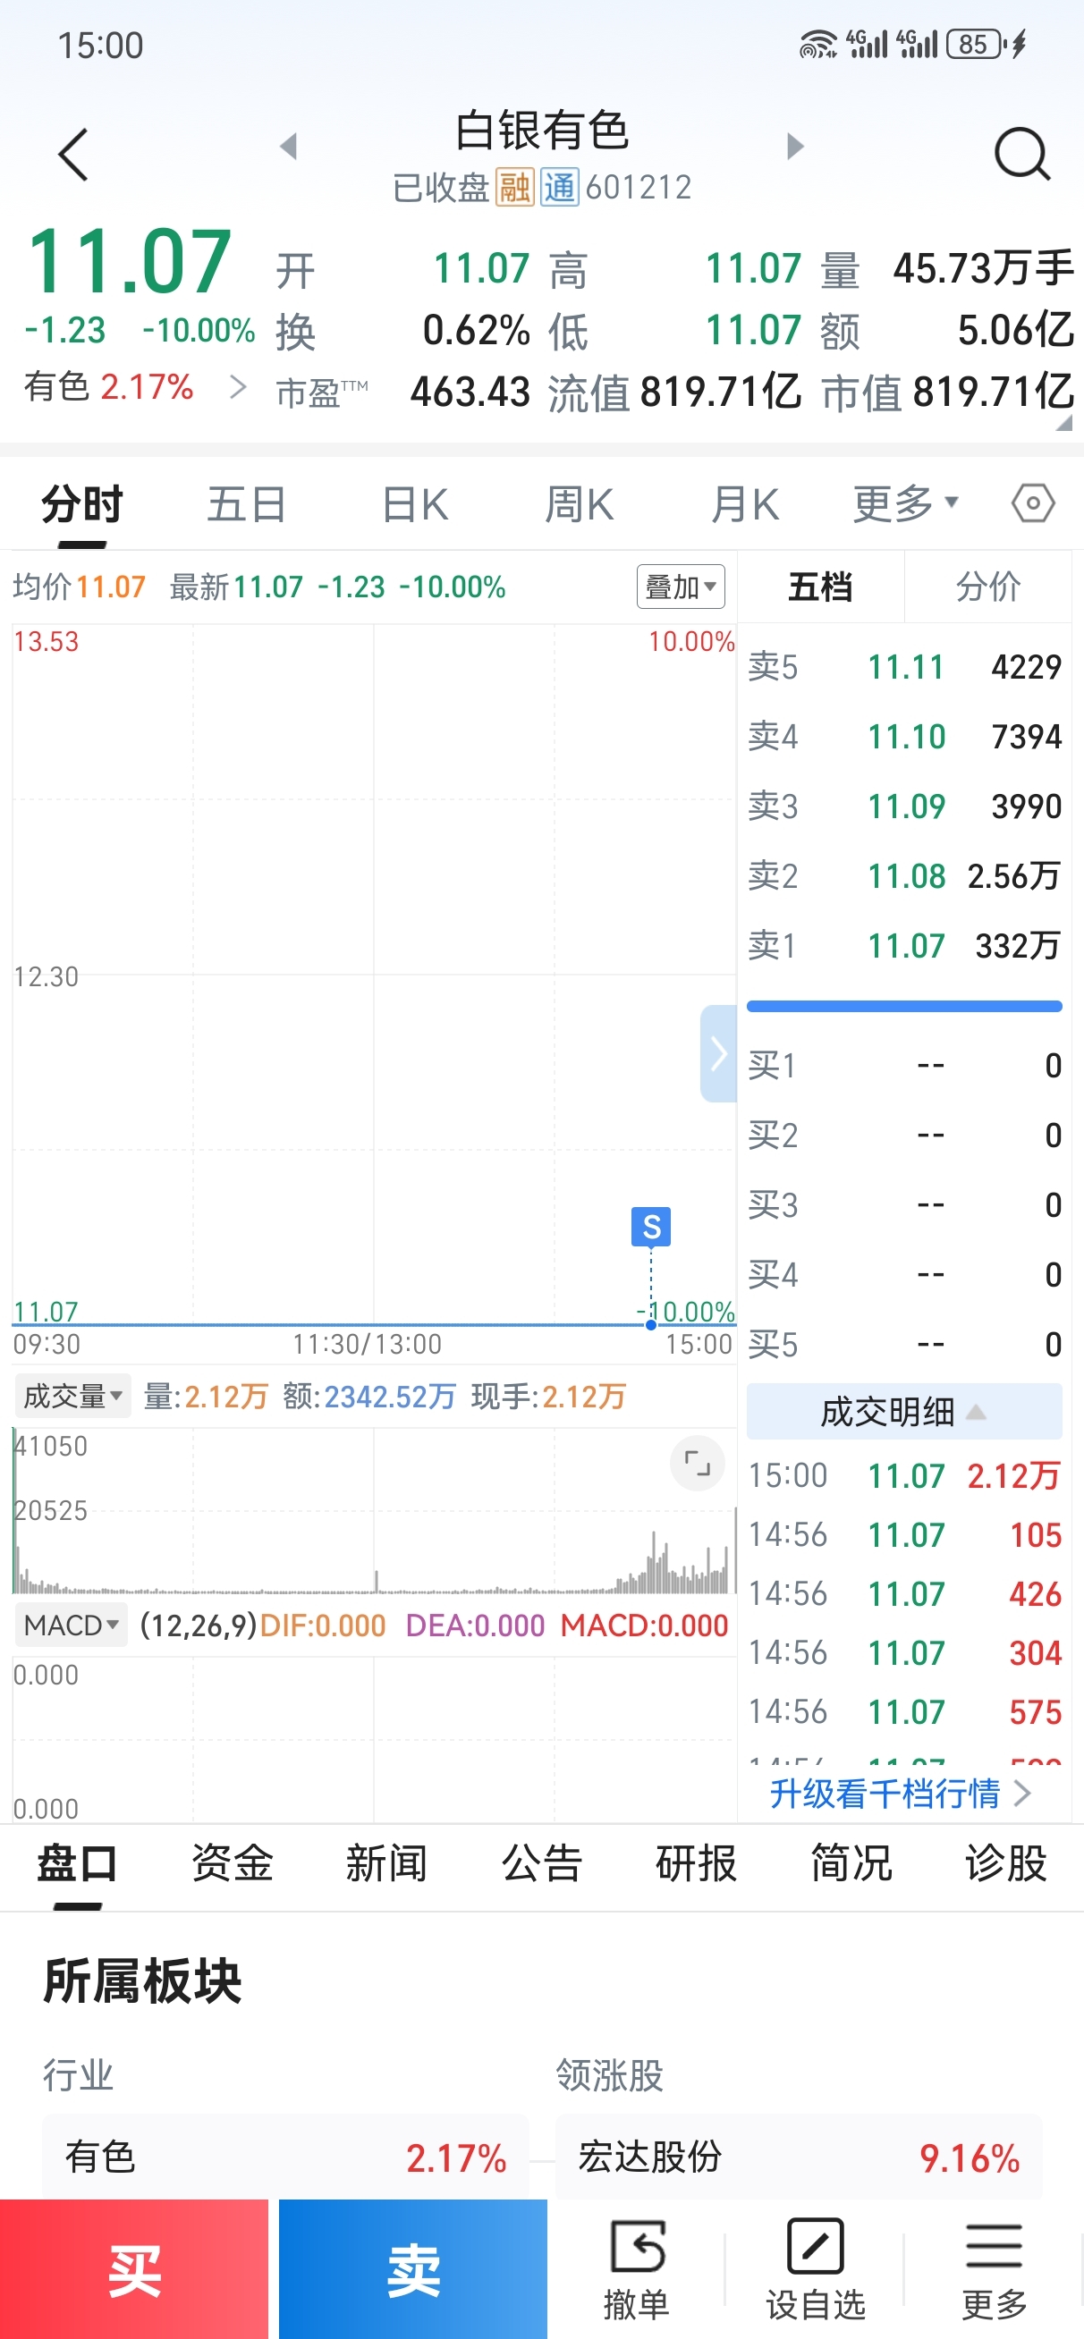Viewport: 1084px width, 2339px height.
Task: Open 宏达股份 leading stock card
Action: pyautogui.click(x=799, y=2157)
